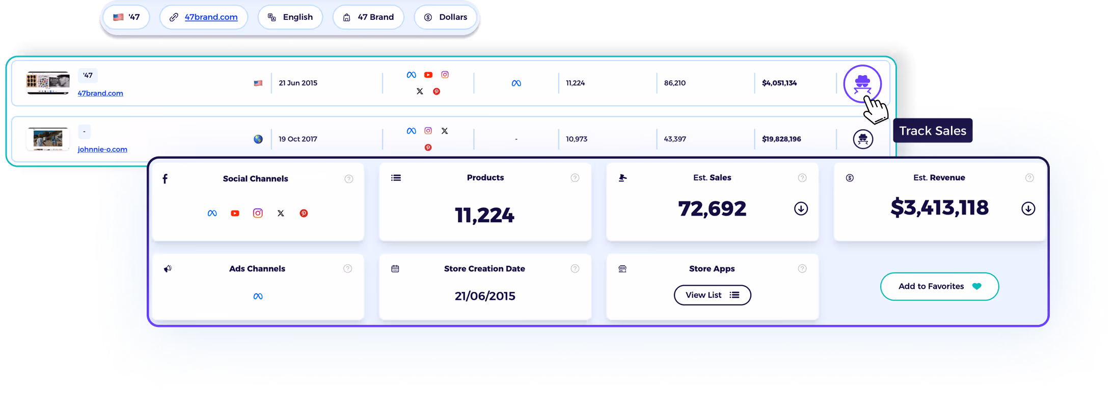1115x393 pixels.
Task: Click Instagram icon in johnnie-o.com row
Action: point(428,131)
